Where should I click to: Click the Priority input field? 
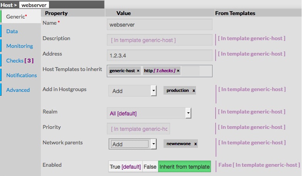(x=138, y=129)
